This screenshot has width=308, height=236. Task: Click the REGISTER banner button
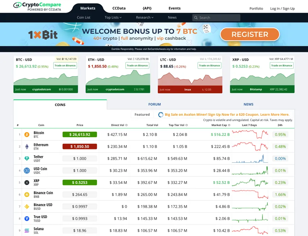250,34
